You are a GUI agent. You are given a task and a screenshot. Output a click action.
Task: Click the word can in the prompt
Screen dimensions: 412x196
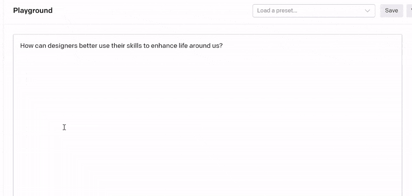(40, 46)
